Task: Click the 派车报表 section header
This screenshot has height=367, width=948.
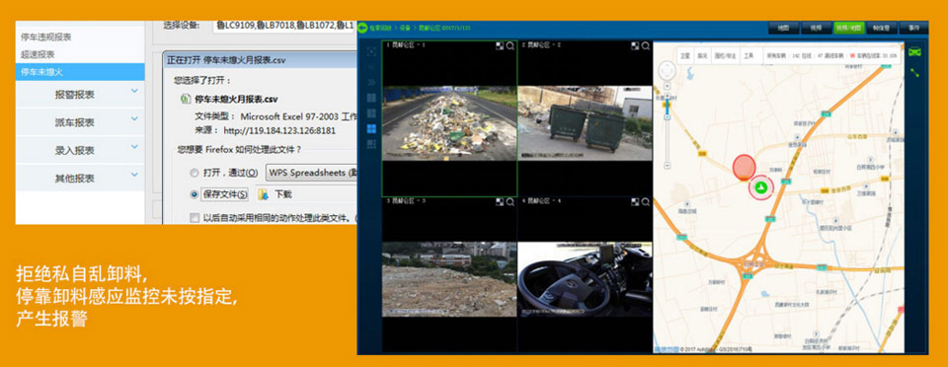Action: click(80, 122)
